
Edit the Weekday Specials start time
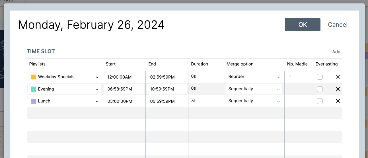124,77
